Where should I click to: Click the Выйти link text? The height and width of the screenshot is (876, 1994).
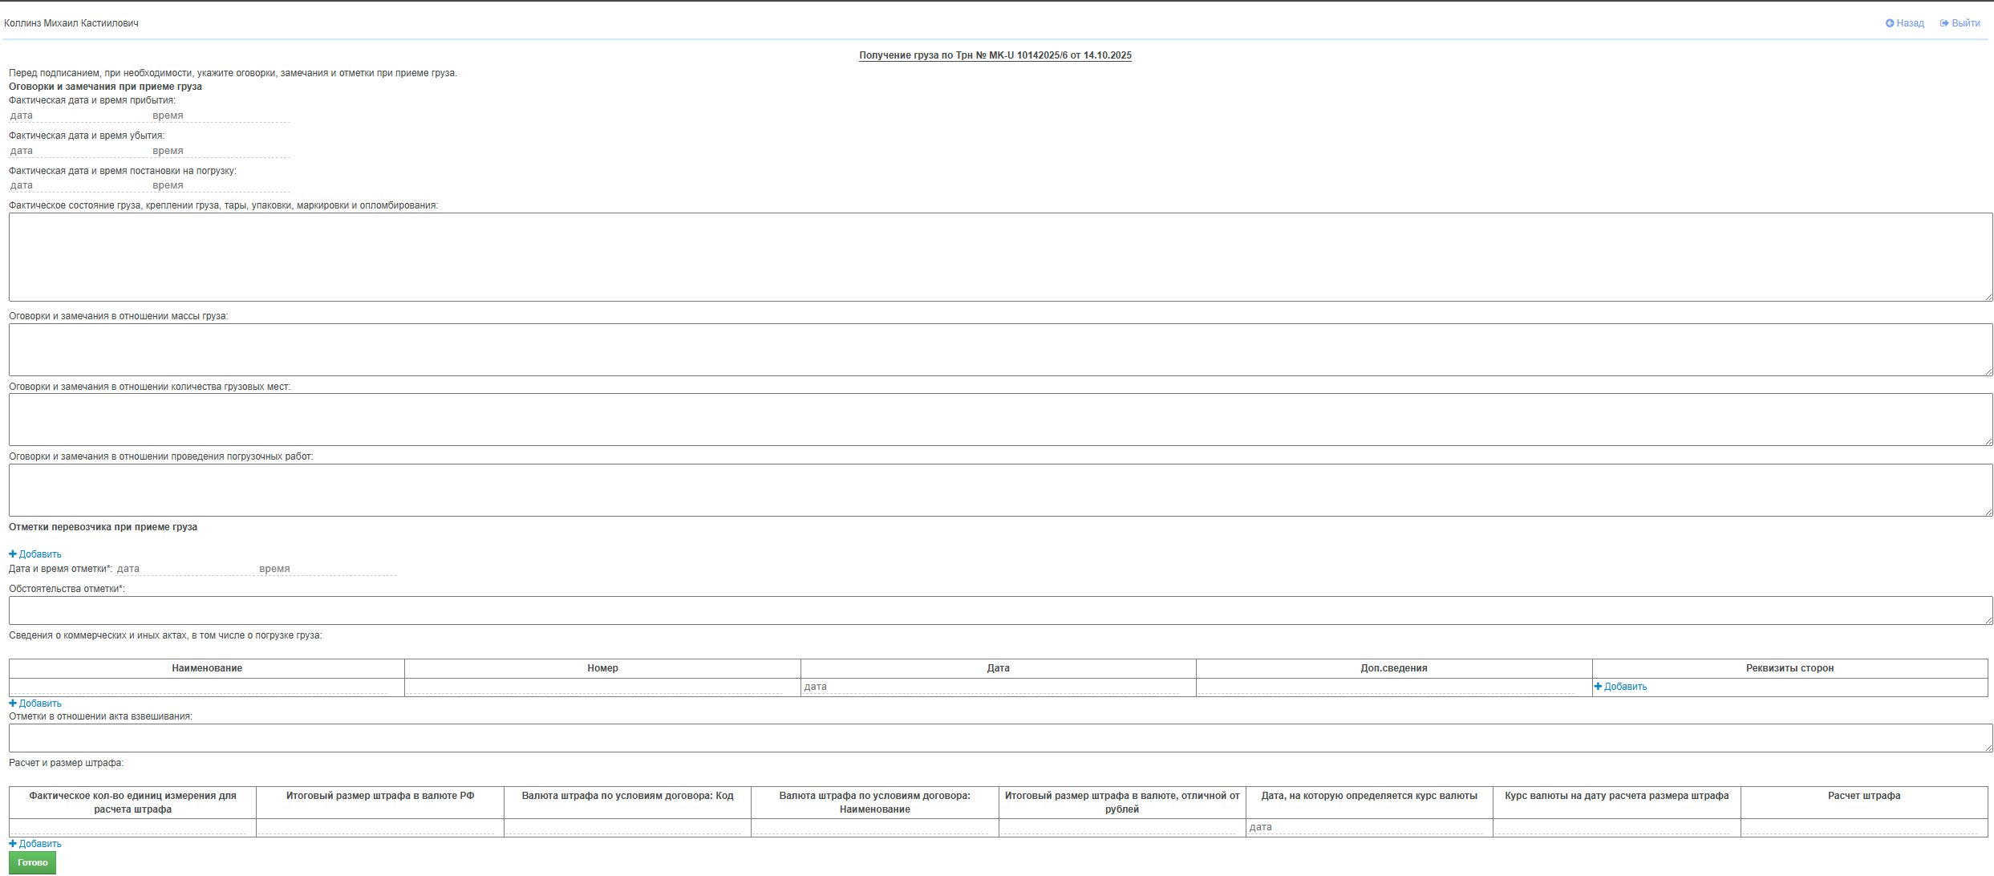click(1965, 23)
